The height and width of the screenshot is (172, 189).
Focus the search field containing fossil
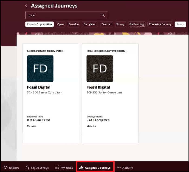67,15
